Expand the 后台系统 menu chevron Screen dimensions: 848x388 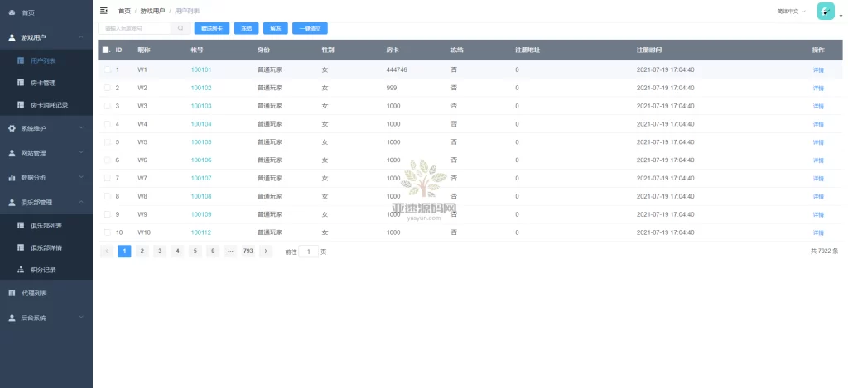click(x=81, y=317)
